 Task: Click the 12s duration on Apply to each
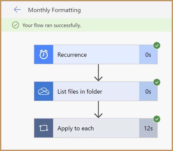pyautogui.click(x=148, y=128)
